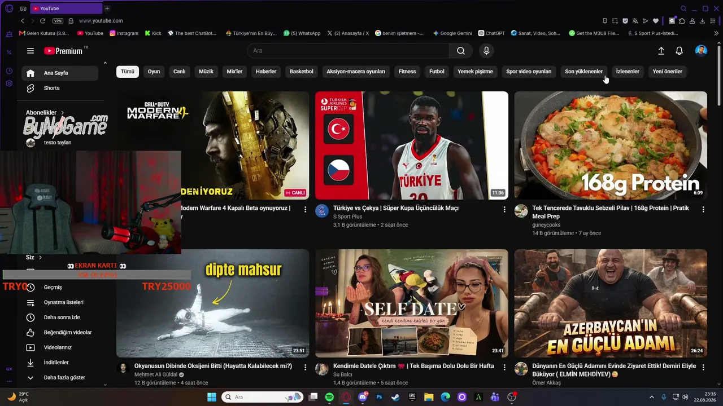This screenshot has width=723, height=406.
Task: Open Su Balcı channel name link
Action: click(343, 374)
